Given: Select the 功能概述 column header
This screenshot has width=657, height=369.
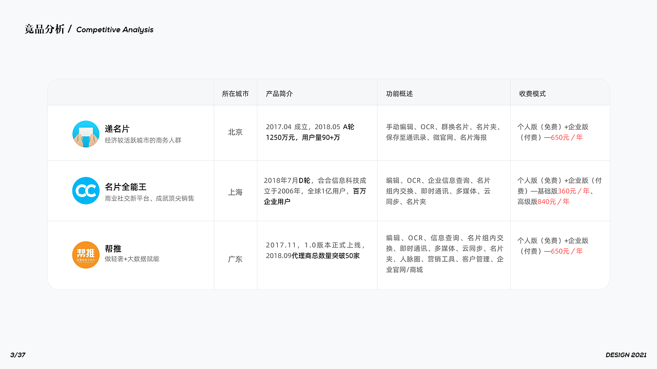Looking at the screenshot, I should [398, 93].
